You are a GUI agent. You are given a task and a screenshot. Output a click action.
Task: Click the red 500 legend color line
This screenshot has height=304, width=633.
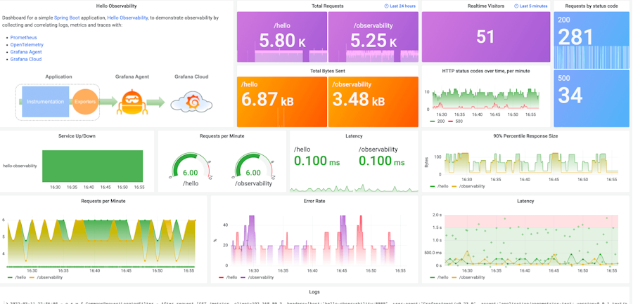click(x=452, y=121)
